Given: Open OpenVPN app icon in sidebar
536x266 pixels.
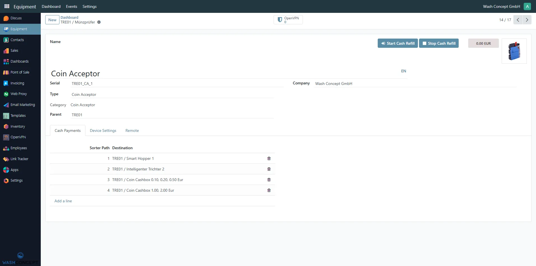Looking at the screenshot, I should pyautogui.click(x=6, y=137).
